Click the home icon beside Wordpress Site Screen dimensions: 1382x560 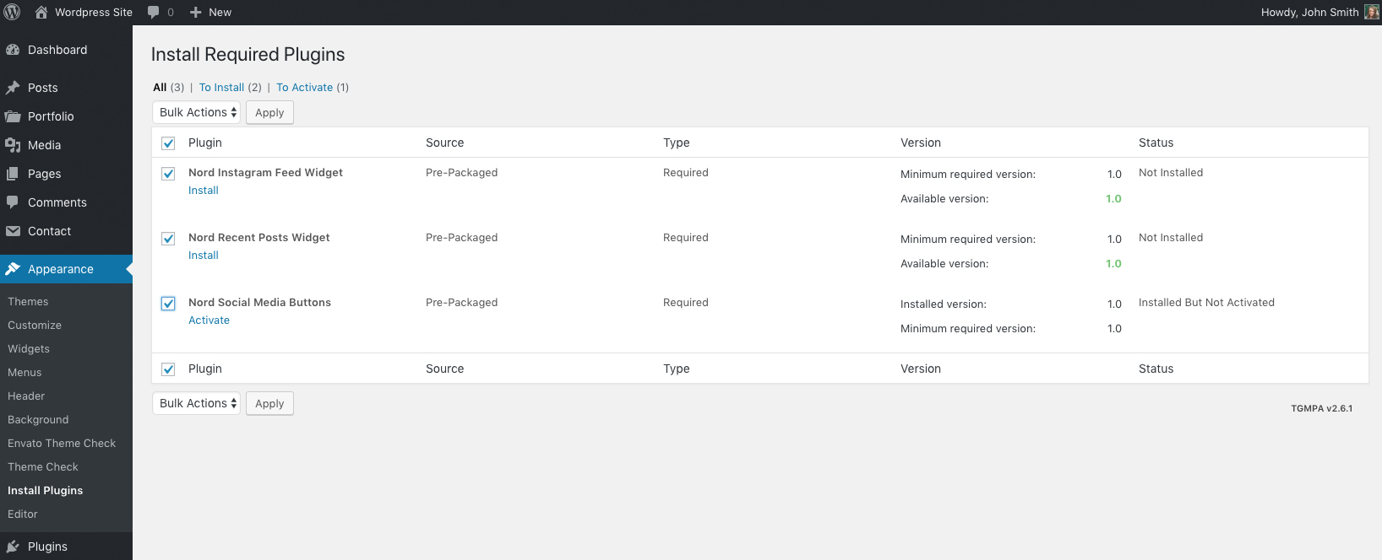[41, 12]
